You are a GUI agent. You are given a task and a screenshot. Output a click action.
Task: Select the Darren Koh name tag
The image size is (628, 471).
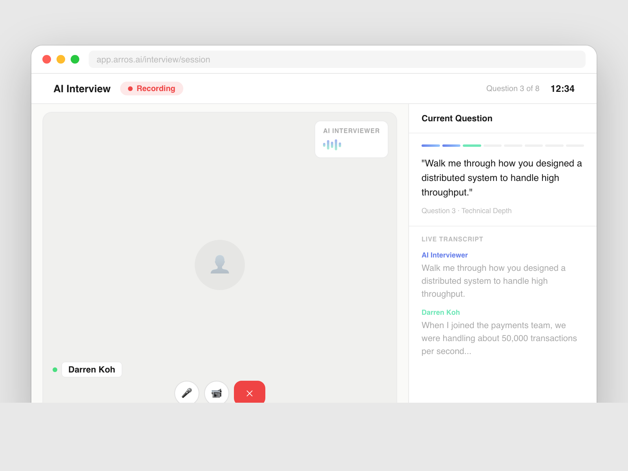pyautogui.click(x=92, y=370)
